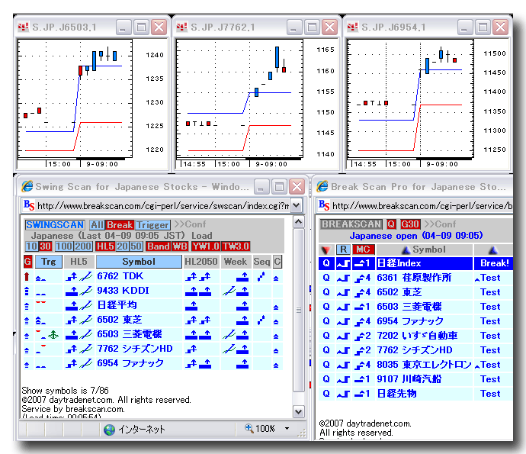Screen dimensions: 526x454
Task: Click the BREAKSCAN logo button
Action: [x=351, y=224]
